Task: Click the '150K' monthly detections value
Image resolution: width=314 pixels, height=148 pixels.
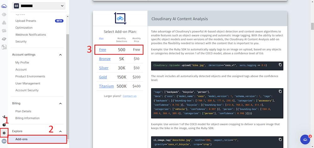Action: 122,77
